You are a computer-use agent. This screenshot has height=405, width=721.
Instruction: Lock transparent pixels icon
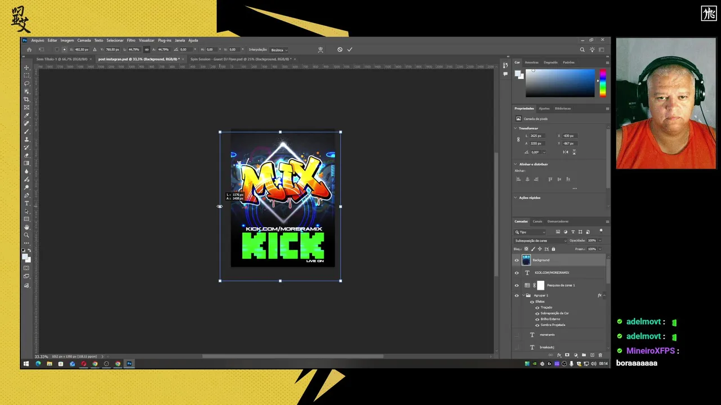pyautogui.click(x=526, y=249)
